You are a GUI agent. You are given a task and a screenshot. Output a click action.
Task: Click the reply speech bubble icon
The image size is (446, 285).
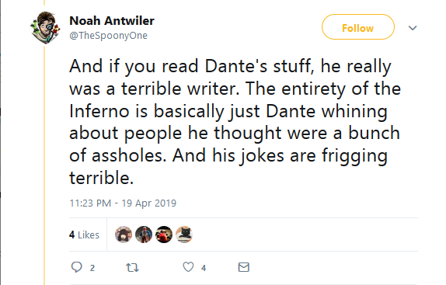coord(76,267)
